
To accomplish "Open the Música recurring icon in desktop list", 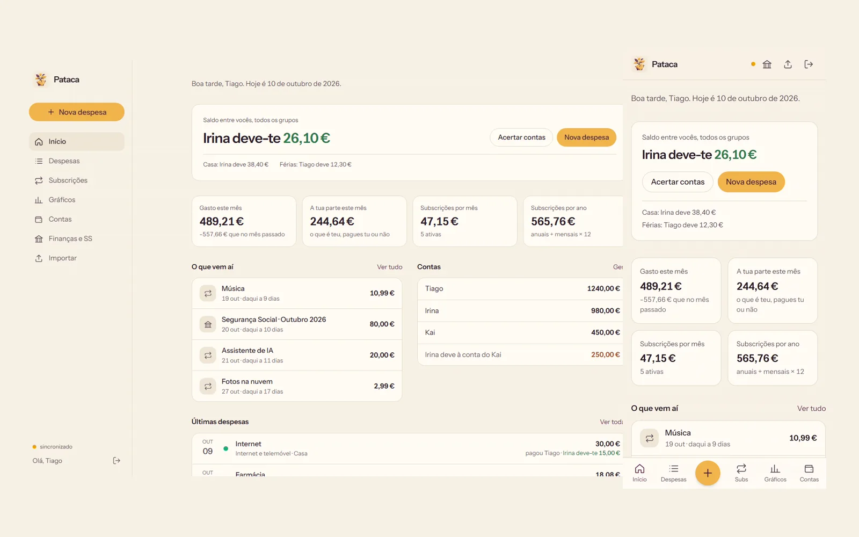I will pyautogui.click(x=208, y=294).
